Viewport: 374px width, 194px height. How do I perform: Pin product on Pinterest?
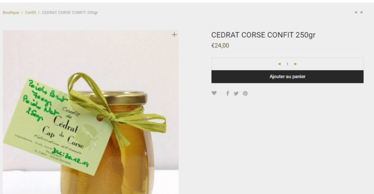coord(245,93)
